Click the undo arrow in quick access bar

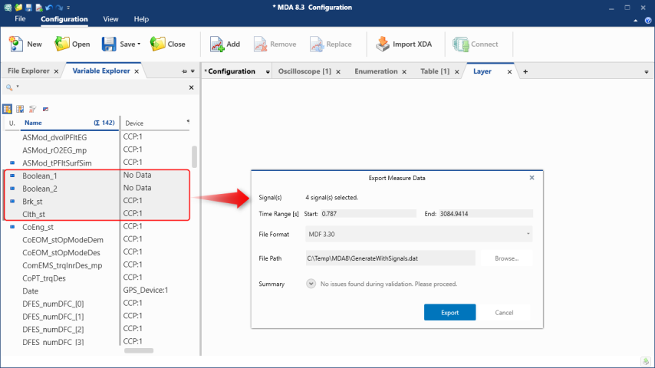[48, 7]
